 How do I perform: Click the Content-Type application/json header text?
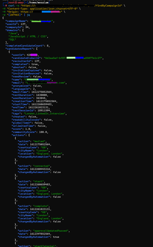[42, 9]
